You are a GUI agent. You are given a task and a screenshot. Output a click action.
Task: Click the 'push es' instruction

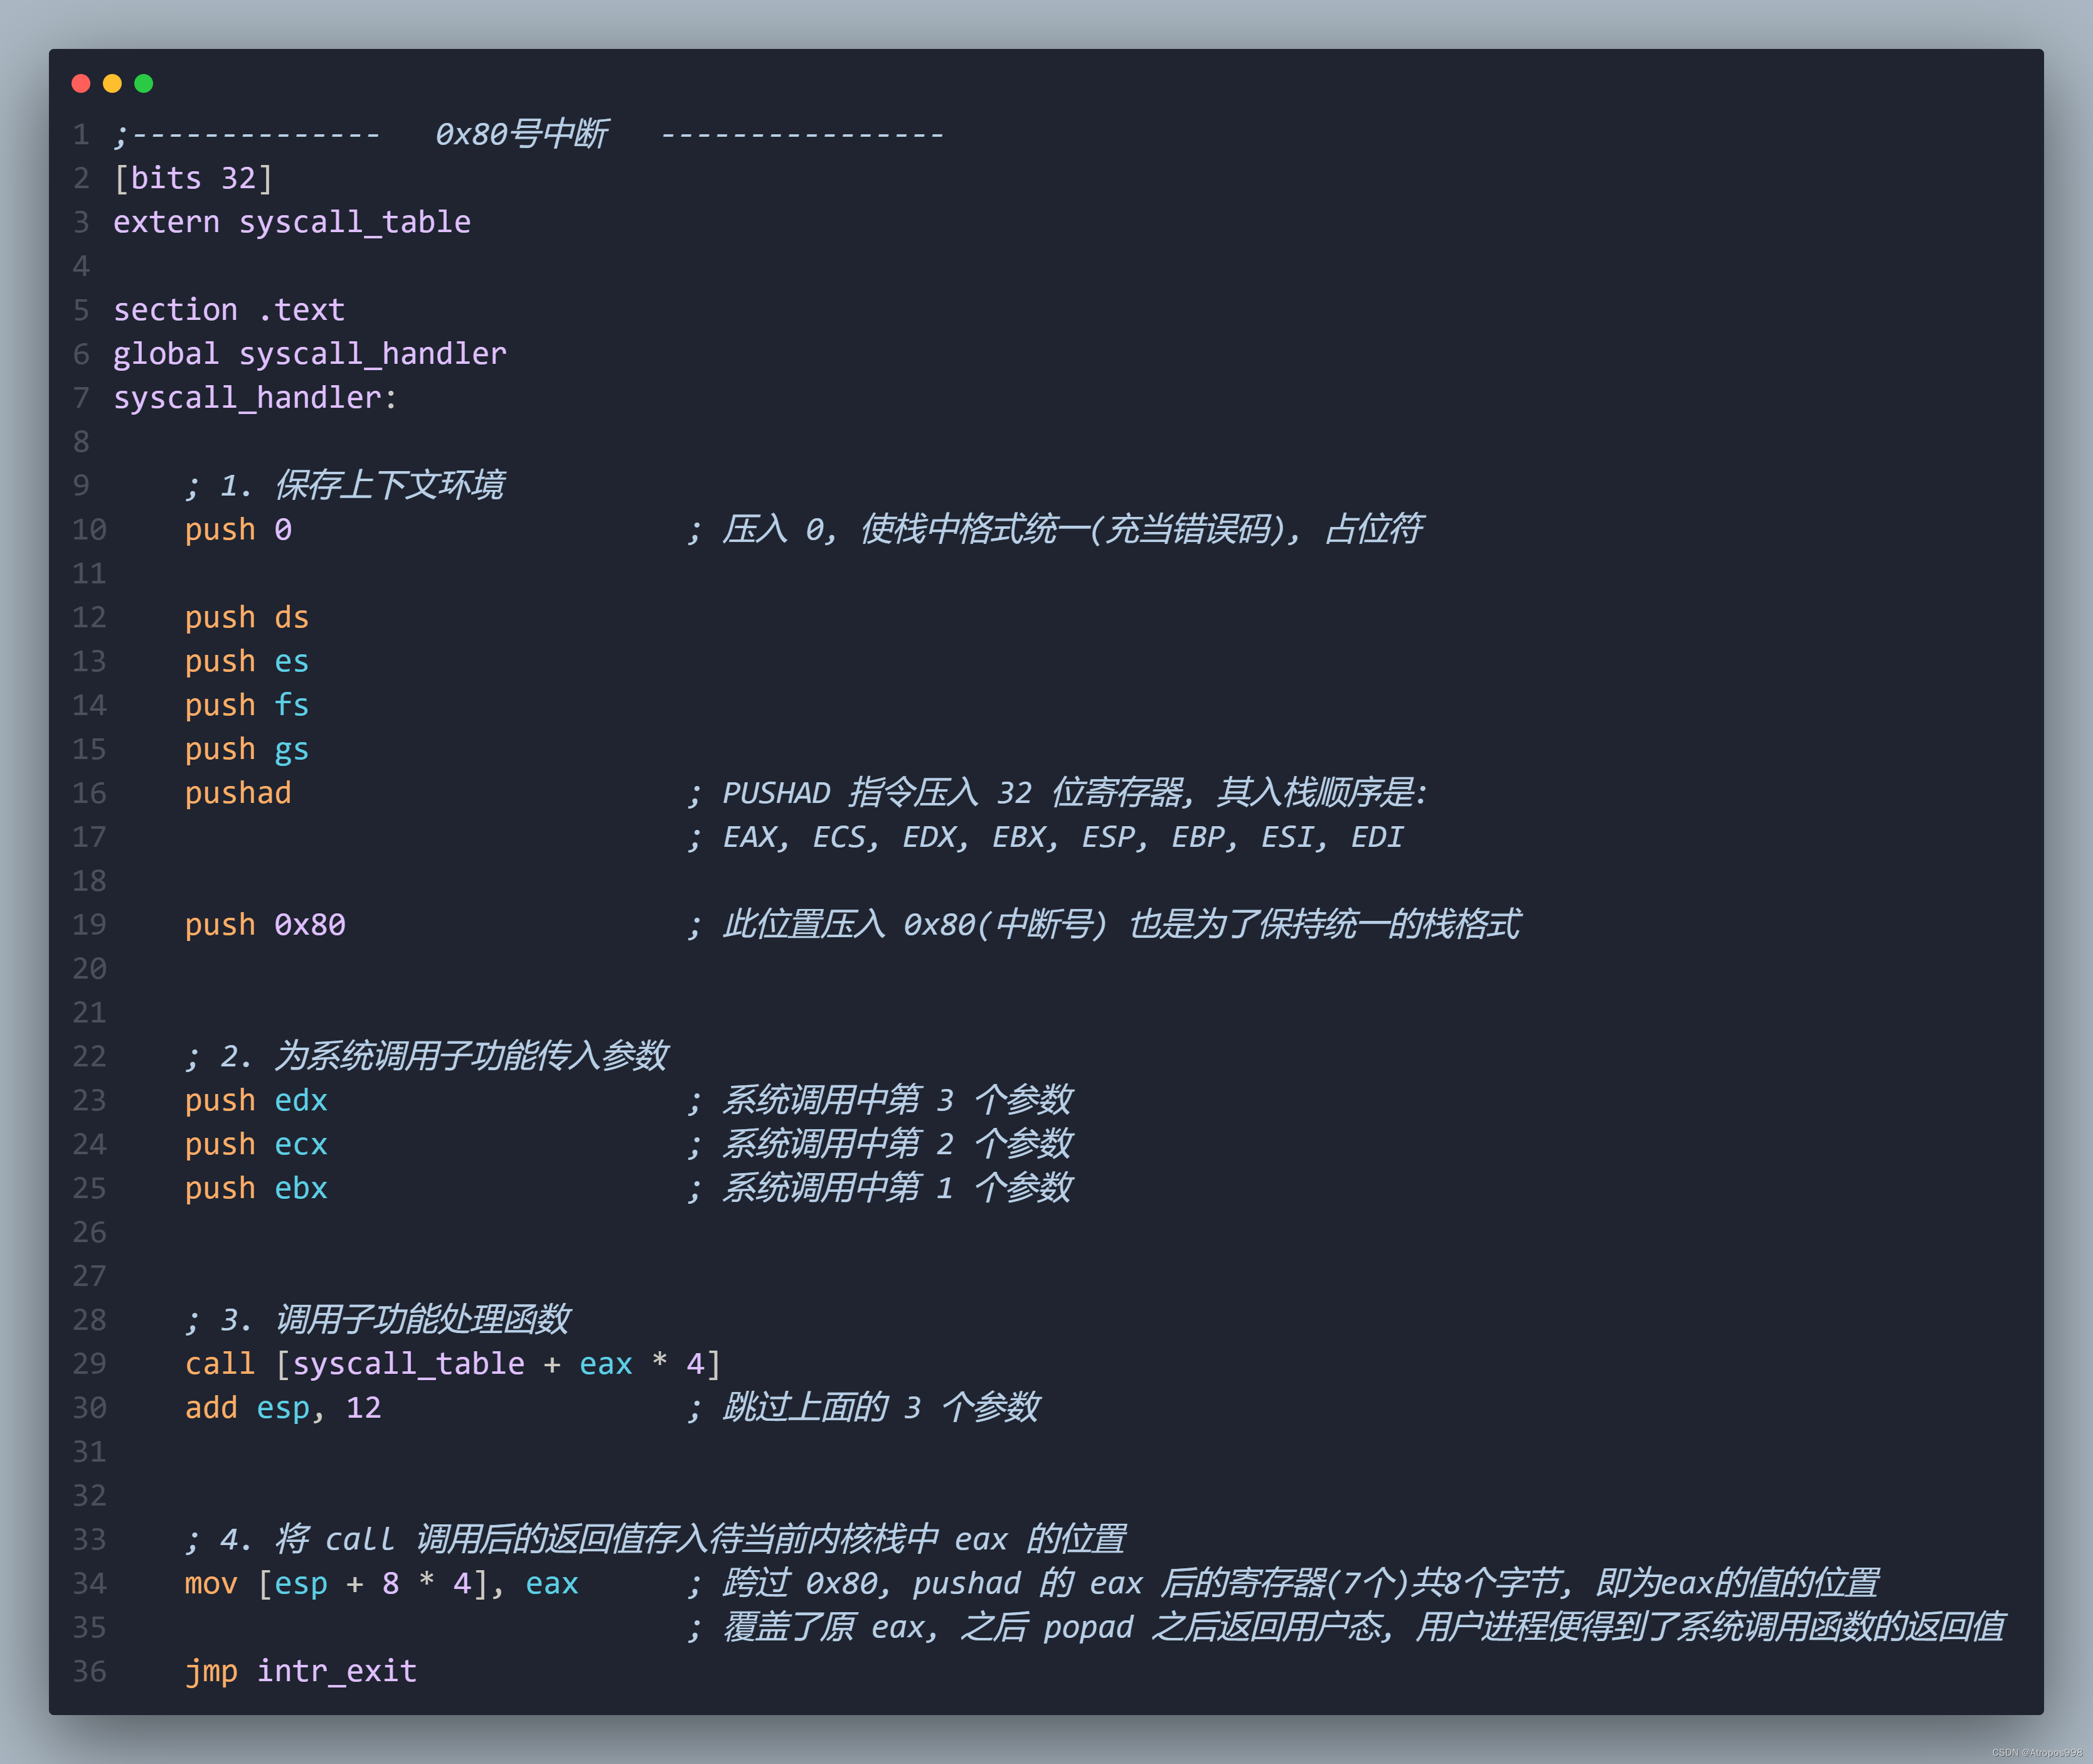(247, 661)
